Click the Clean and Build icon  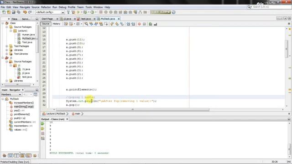tap(73, 12)
